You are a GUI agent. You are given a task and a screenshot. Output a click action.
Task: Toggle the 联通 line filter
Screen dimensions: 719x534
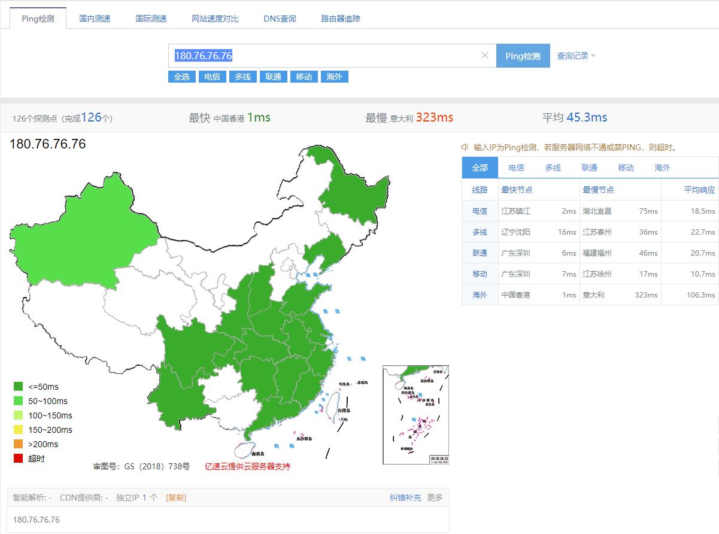[x=273, y=76]
